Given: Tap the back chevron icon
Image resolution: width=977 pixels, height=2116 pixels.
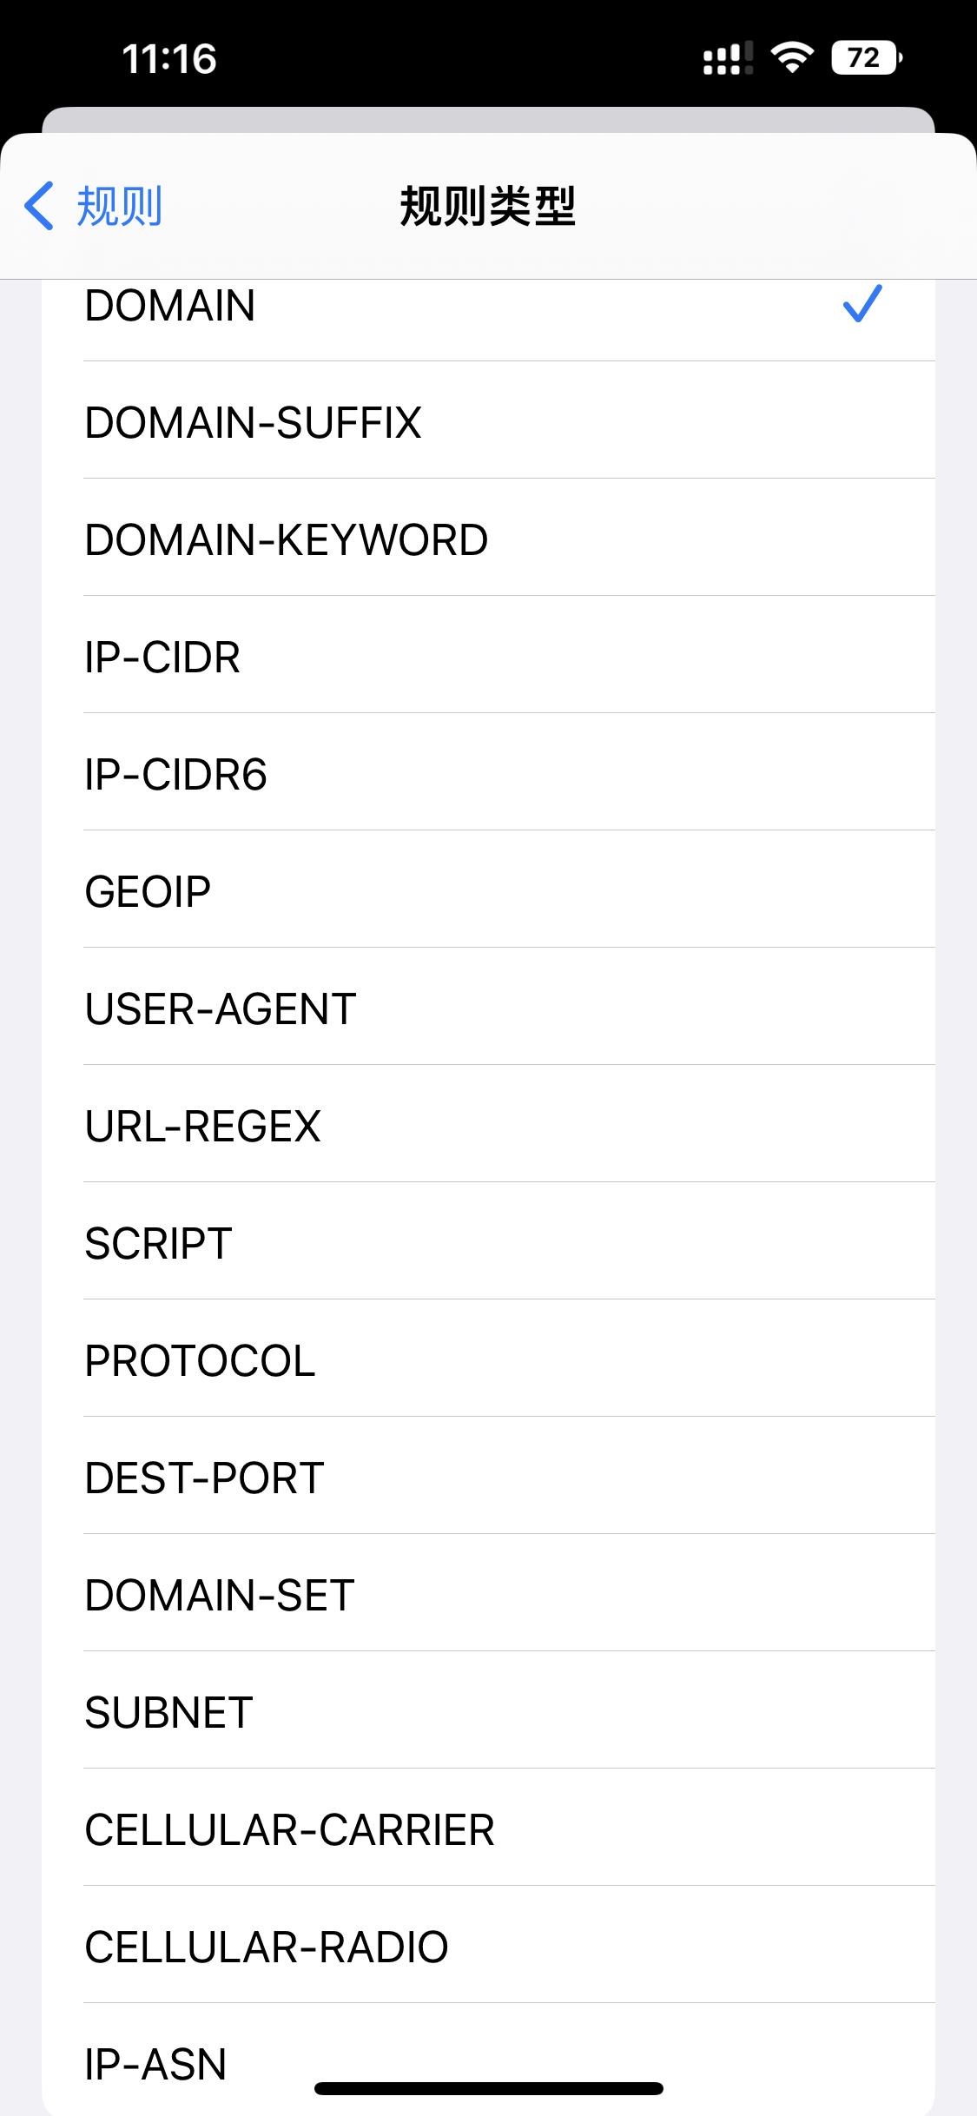Looking at the screenshot, I should point(39,206).
